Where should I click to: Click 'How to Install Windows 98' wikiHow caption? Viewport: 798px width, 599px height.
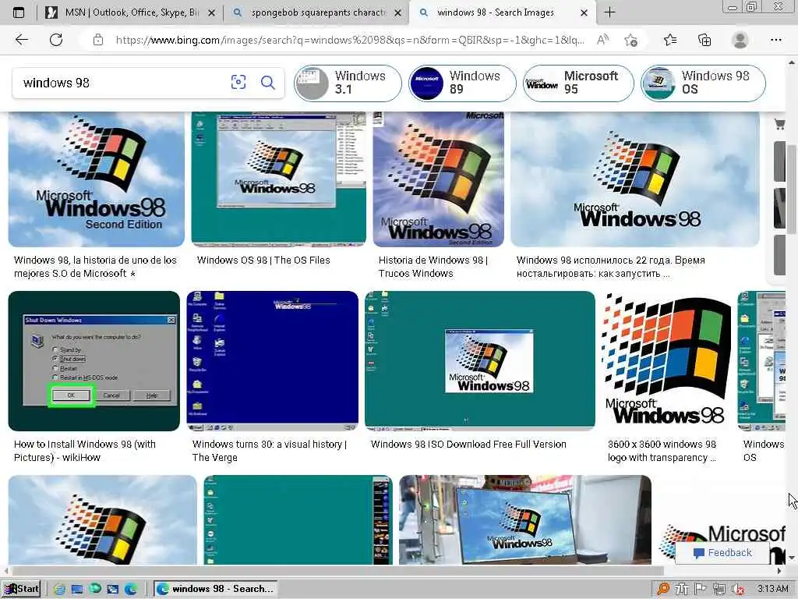tap(84, 450)
